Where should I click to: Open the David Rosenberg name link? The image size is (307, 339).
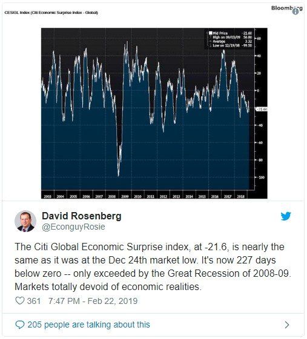coord(82,216)
